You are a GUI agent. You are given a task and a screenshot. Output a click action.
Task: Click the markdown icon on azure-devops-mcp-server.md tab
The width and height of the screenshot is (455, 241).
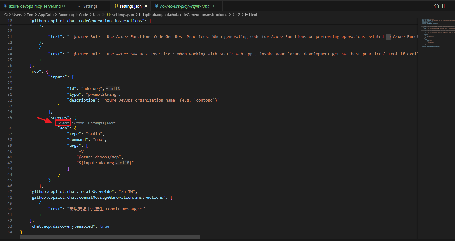click(5, 6)
